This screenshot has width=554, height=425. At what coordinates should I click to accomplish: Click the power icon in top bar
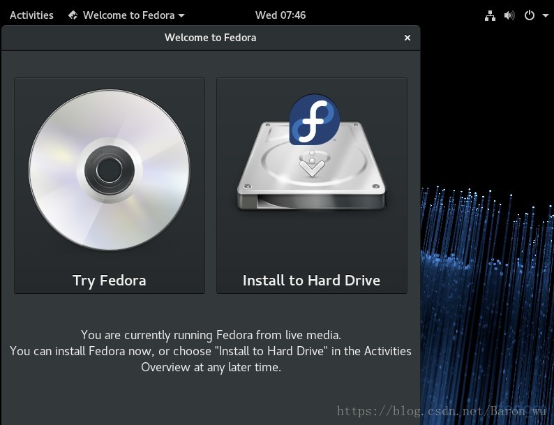pyautogui.click(x=530, y=15)
